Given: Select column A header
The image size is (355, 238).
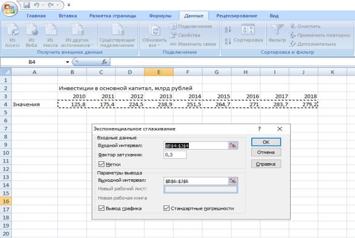Looking at the screenshot, I should click(x=35, y=72).
